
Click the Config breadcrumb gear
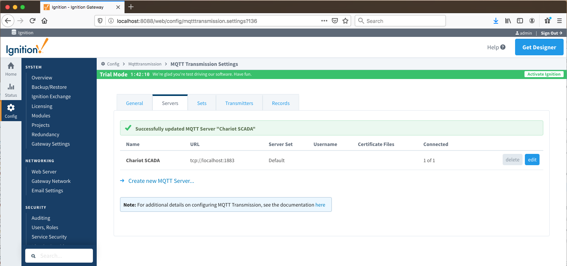103,64
